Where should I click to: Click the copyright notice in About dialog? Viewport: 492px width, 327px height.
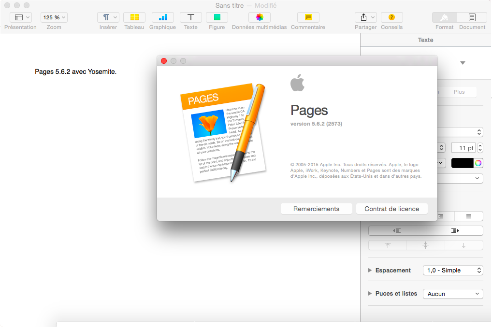point(356,170)
